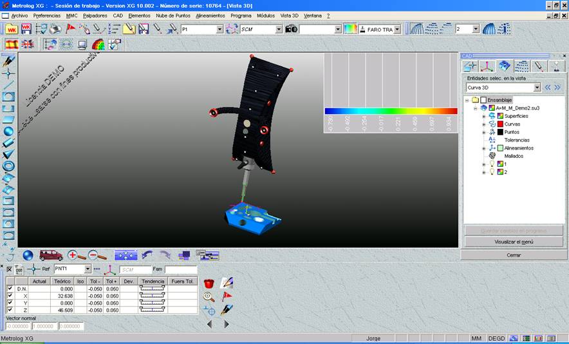
Task: Toggle visibility bulb for layer 2
Action: [x=492, y=172]
